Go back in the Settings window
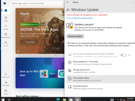The image size is (135, 101). (x=67, y=2)
